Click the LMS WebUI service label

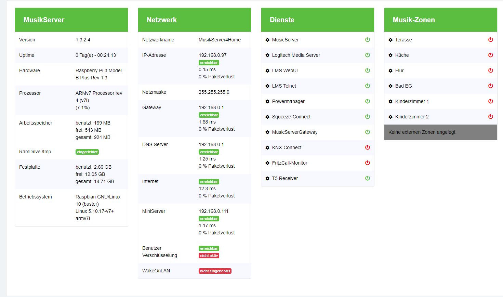pos(285,70)
